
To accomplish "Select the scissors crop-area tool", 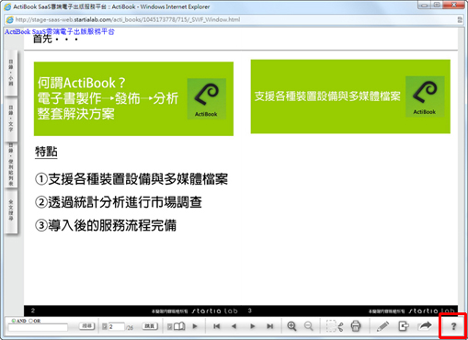I will tap(335, 326).
